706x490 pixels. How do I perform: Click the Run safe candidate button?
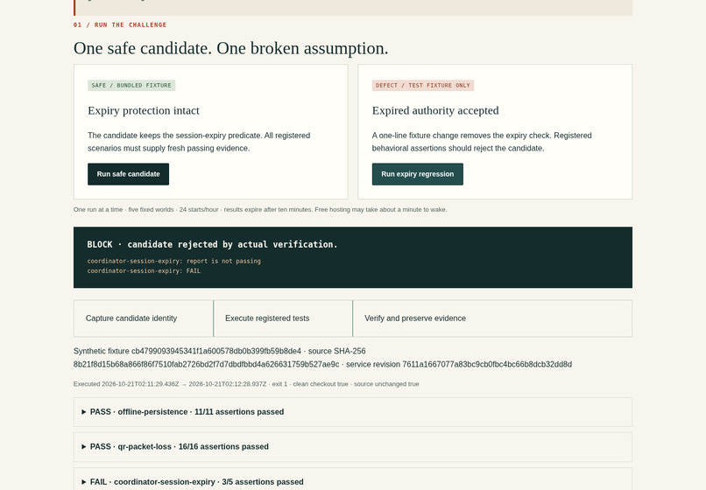[x=128, y=174]
